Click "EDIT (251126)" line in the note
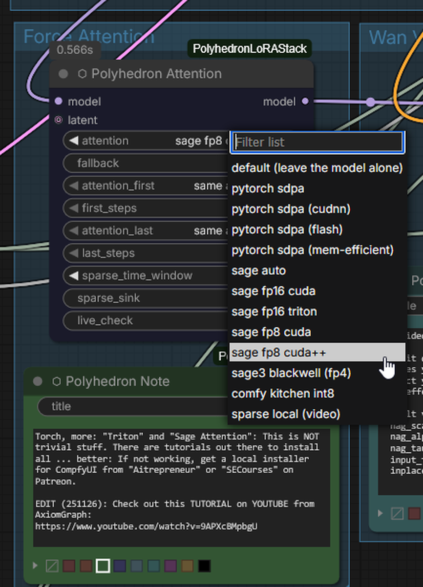 tap(174, 503)
